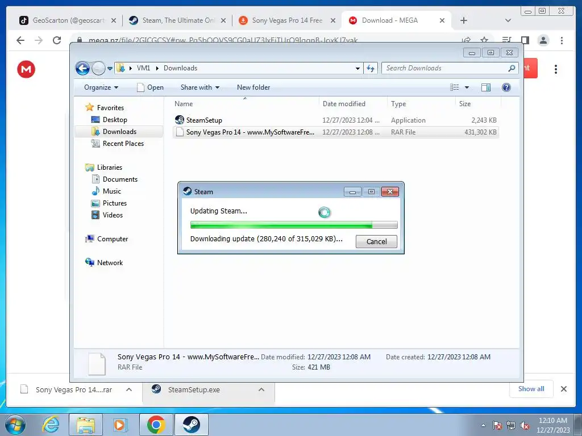Sort by the Date modified column
This screenshot has width=582, height=436.
coord(352,104)
